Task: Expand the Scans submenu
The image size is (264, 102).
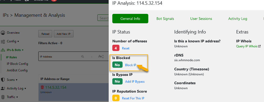Action: pyautogui.click(x=17, y=80)
